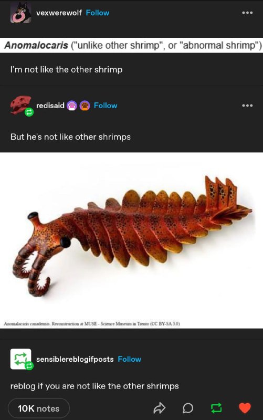Reblog the post with green arrows icon

[x=216, y=408]
